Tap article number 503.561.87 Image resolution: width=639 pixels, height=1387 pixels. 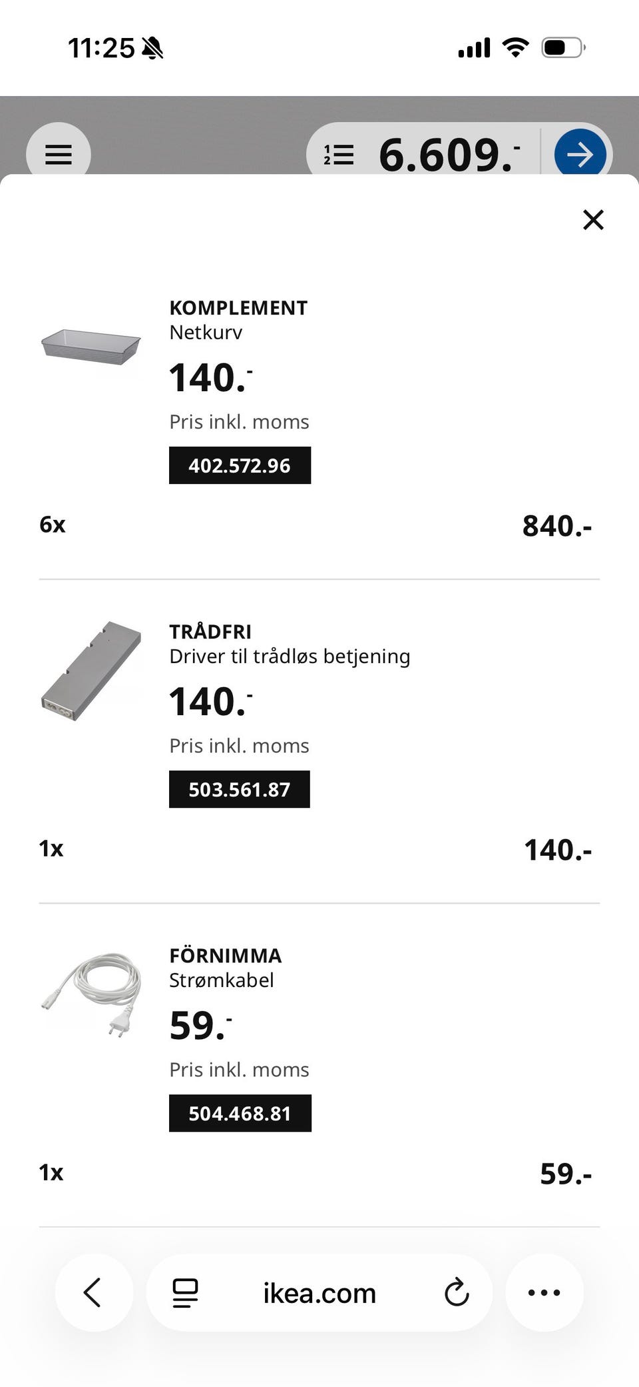tap(240, 789)
